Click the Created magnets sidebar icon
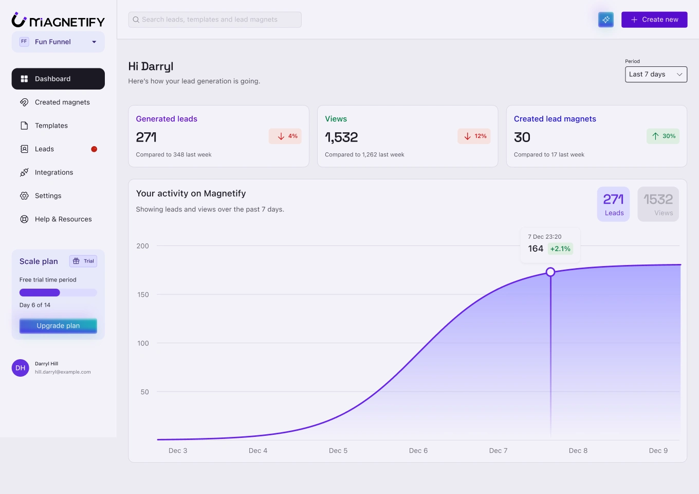 click(24, 102)
